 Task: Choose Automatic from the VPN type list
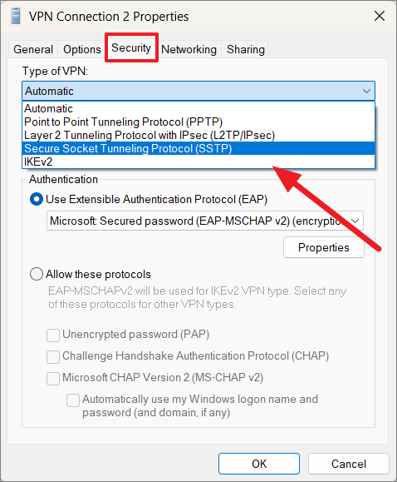[198, 108]
